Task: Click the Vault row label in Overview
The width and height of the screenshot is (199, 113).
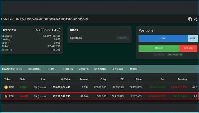Action: (5, 43)
